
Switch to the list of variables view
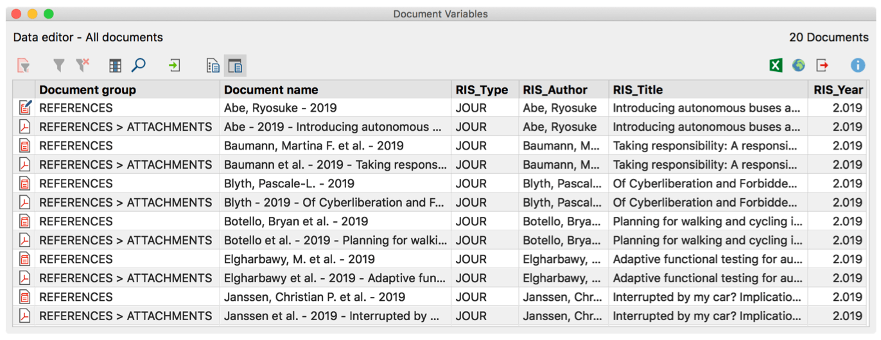(213, 65)
